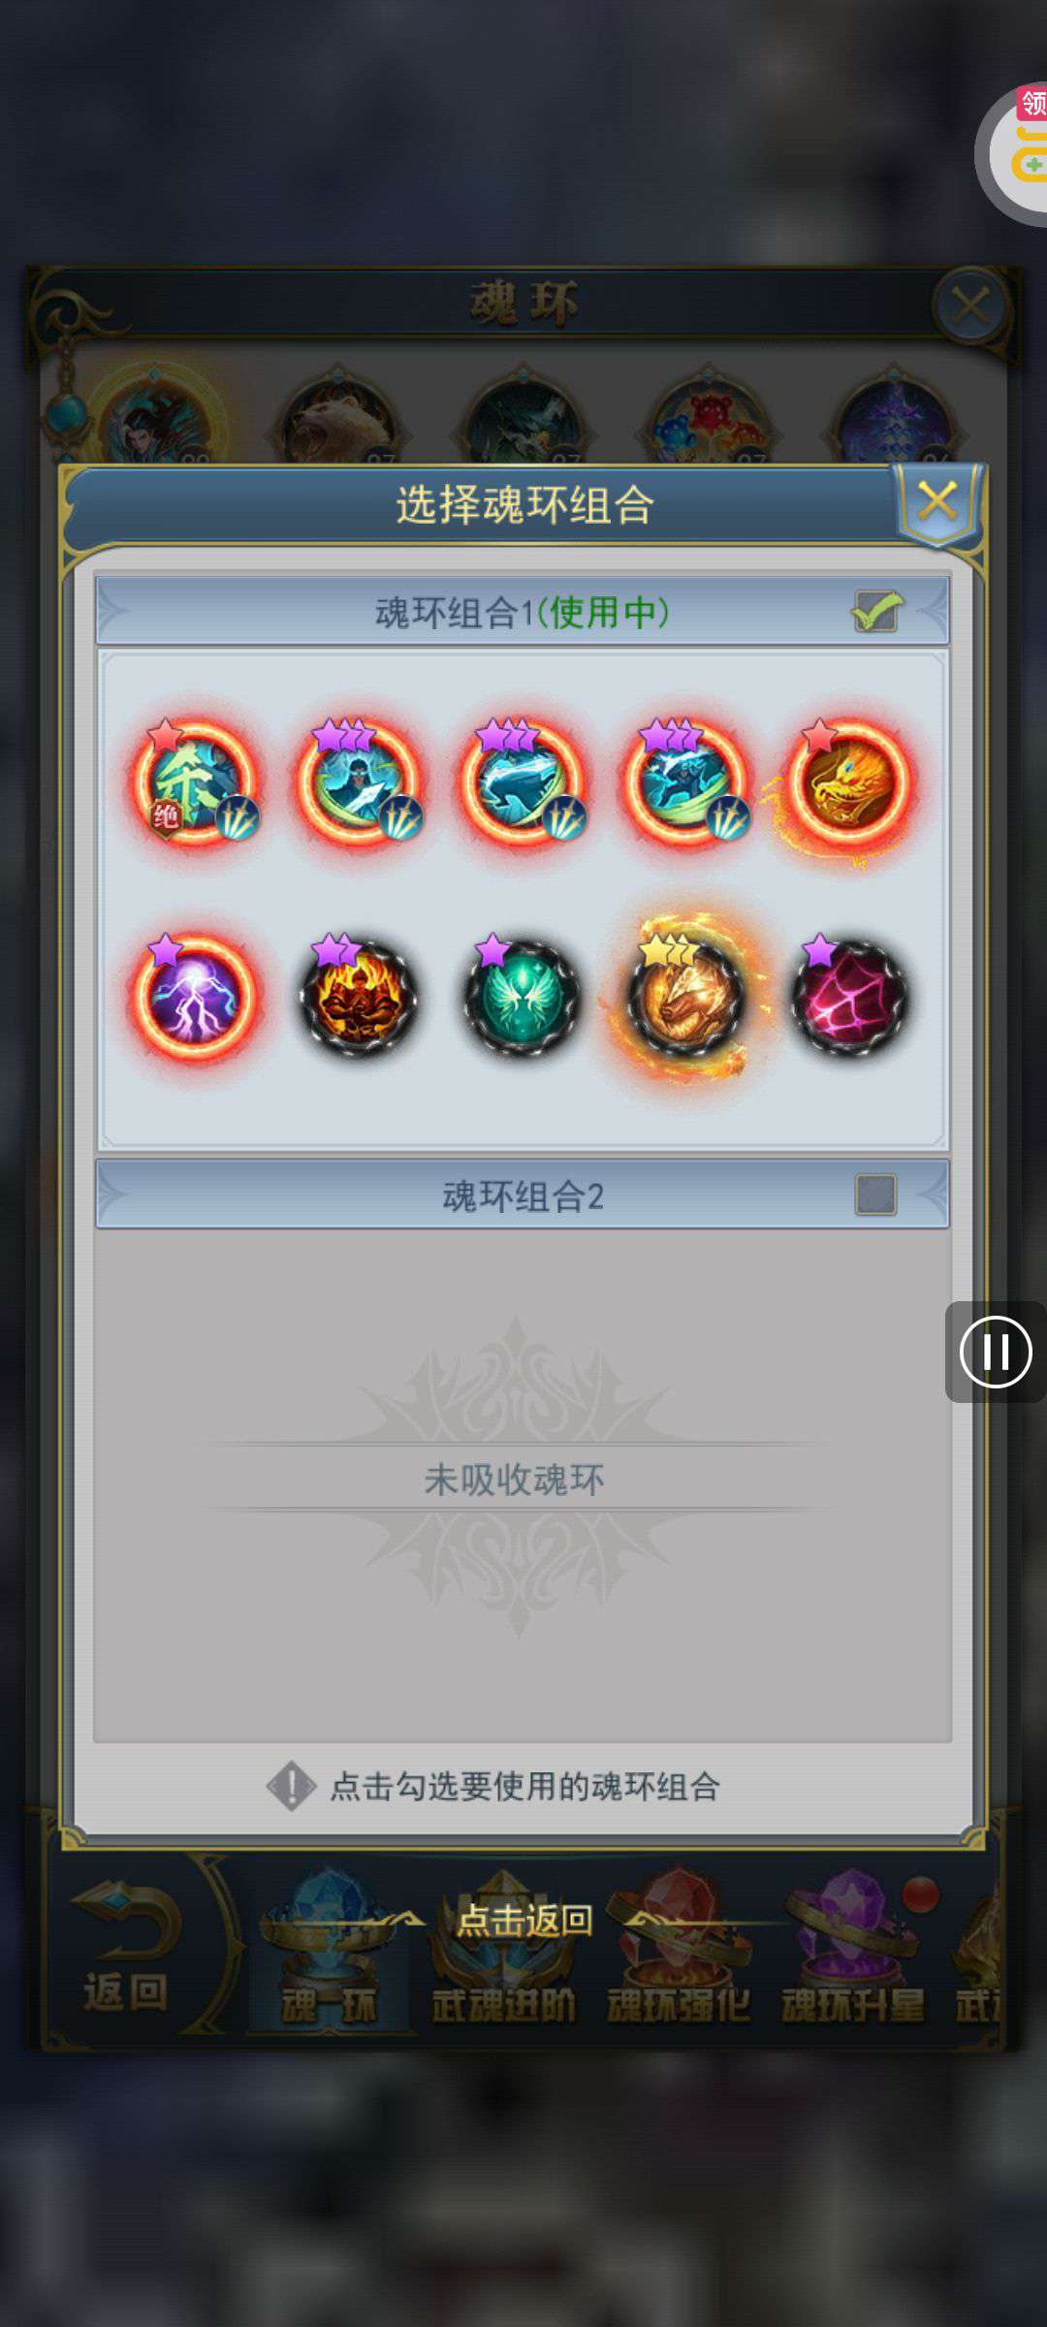Select the green 杀 soul ring icon
The width and height of the screenshot is (1047, 2327).
click(x=195, y=781)
